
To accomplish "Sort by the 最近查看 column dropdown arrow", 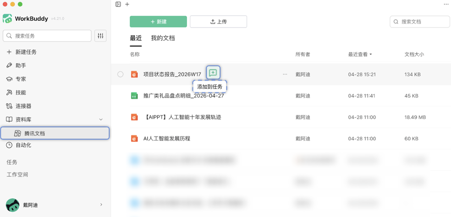I will [371, 54].
